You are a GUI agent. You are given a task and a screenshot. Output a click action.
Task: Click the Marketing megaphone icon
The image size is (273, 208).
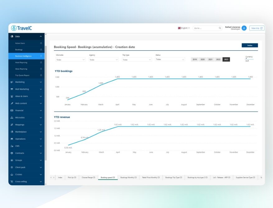[12, 82]
